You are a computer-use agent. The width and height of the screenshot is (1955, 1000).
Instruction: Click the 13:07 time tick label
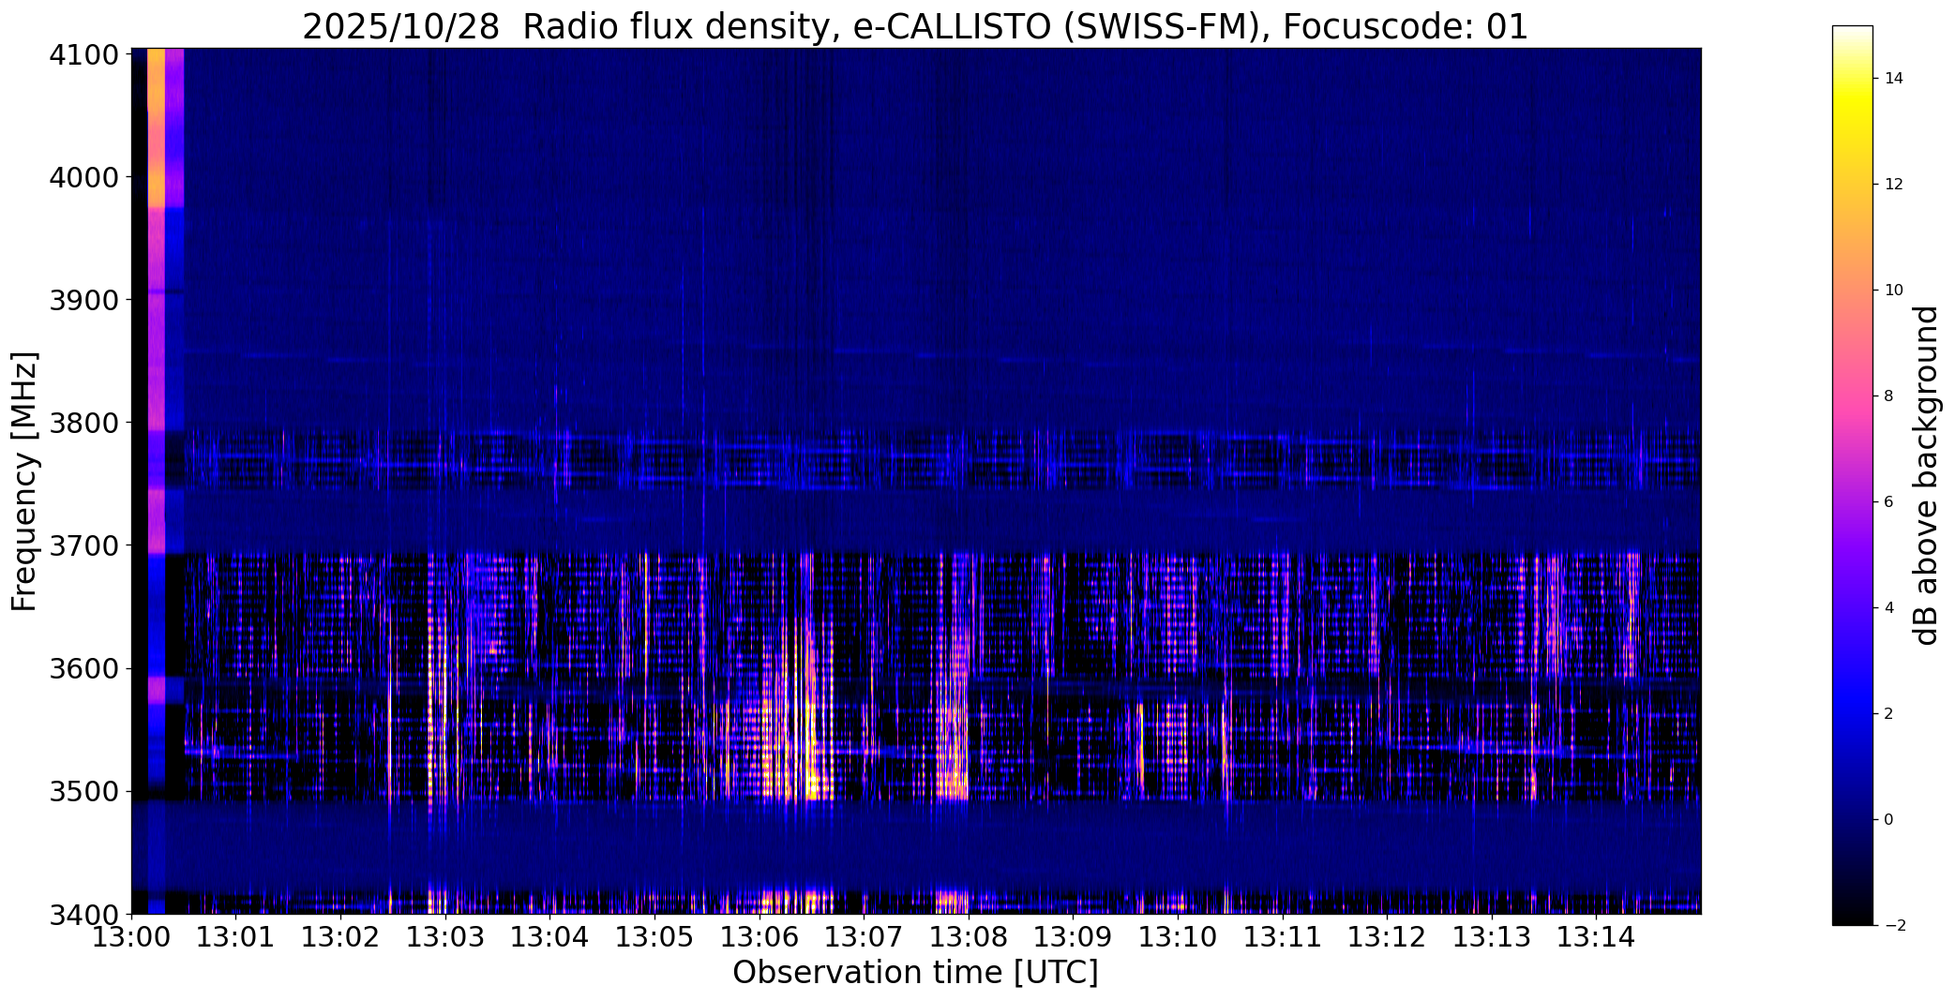tap(865, 937)
